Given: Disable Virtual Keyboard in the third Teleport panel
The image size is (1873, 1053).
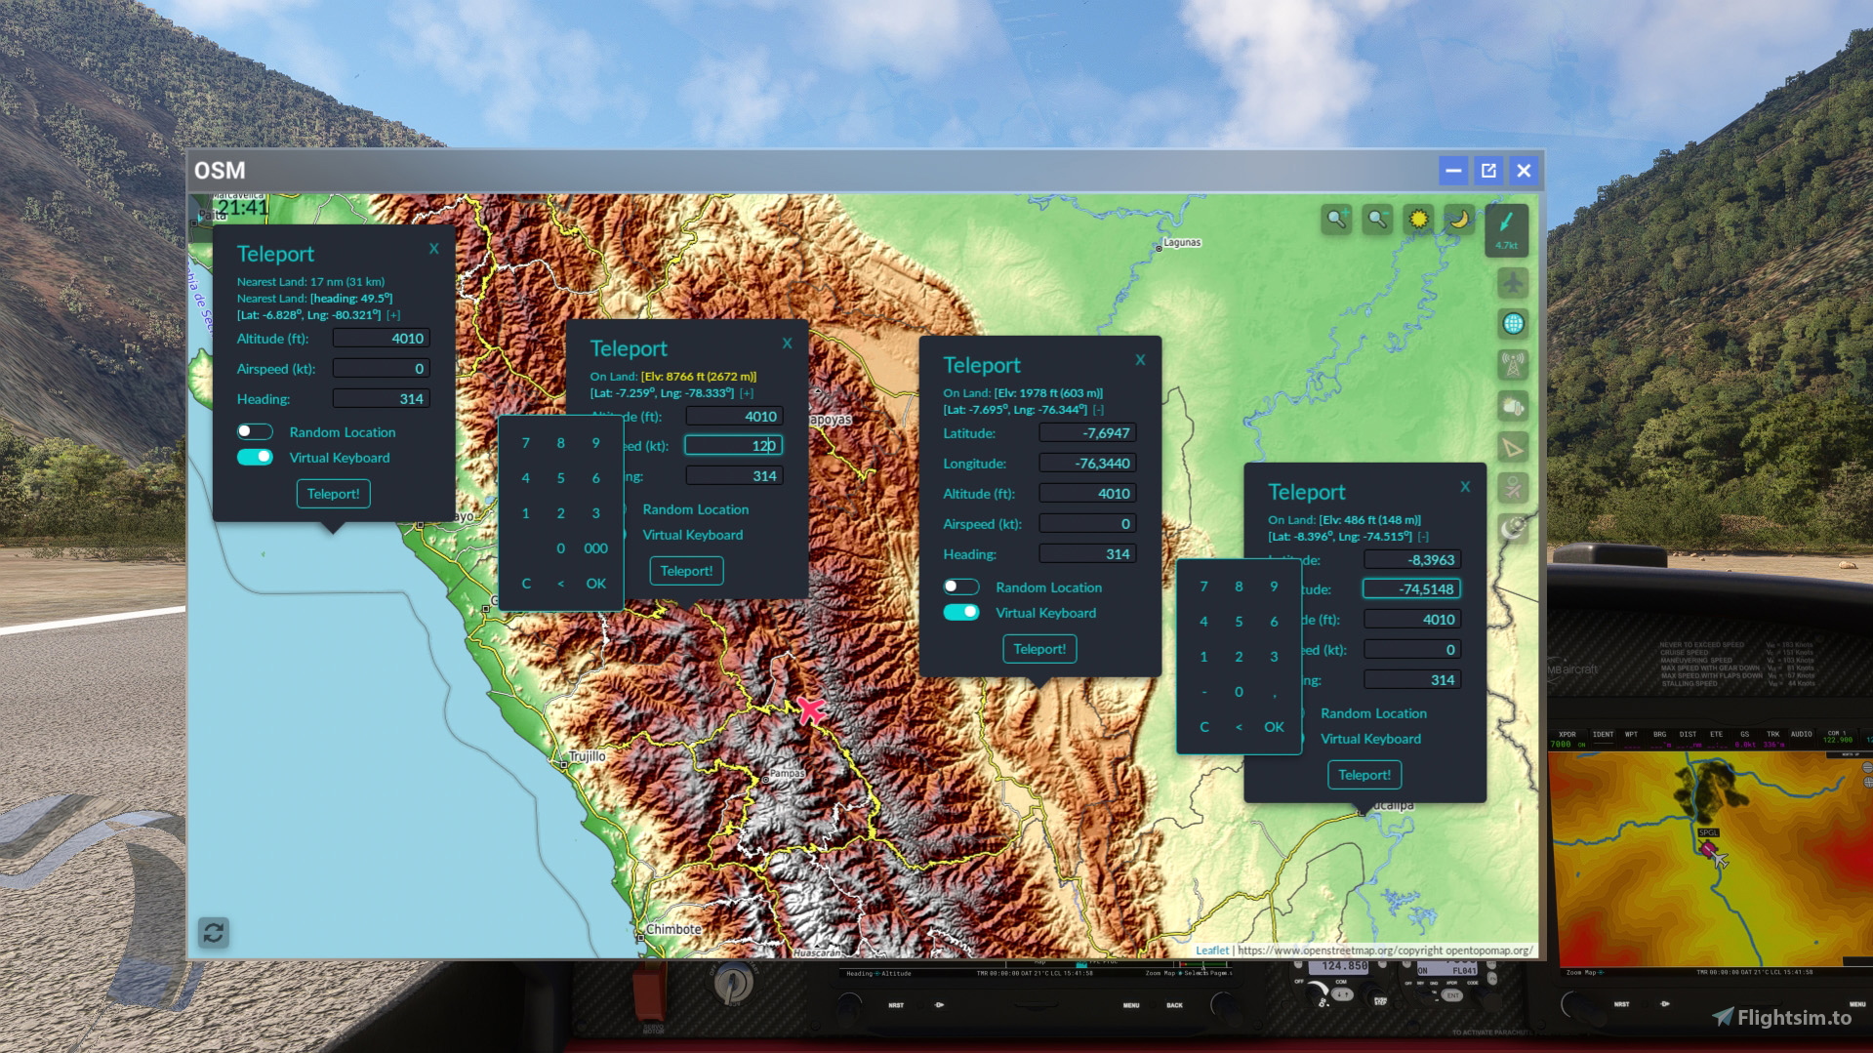Looking at the screenshot, I should point(961,612).
